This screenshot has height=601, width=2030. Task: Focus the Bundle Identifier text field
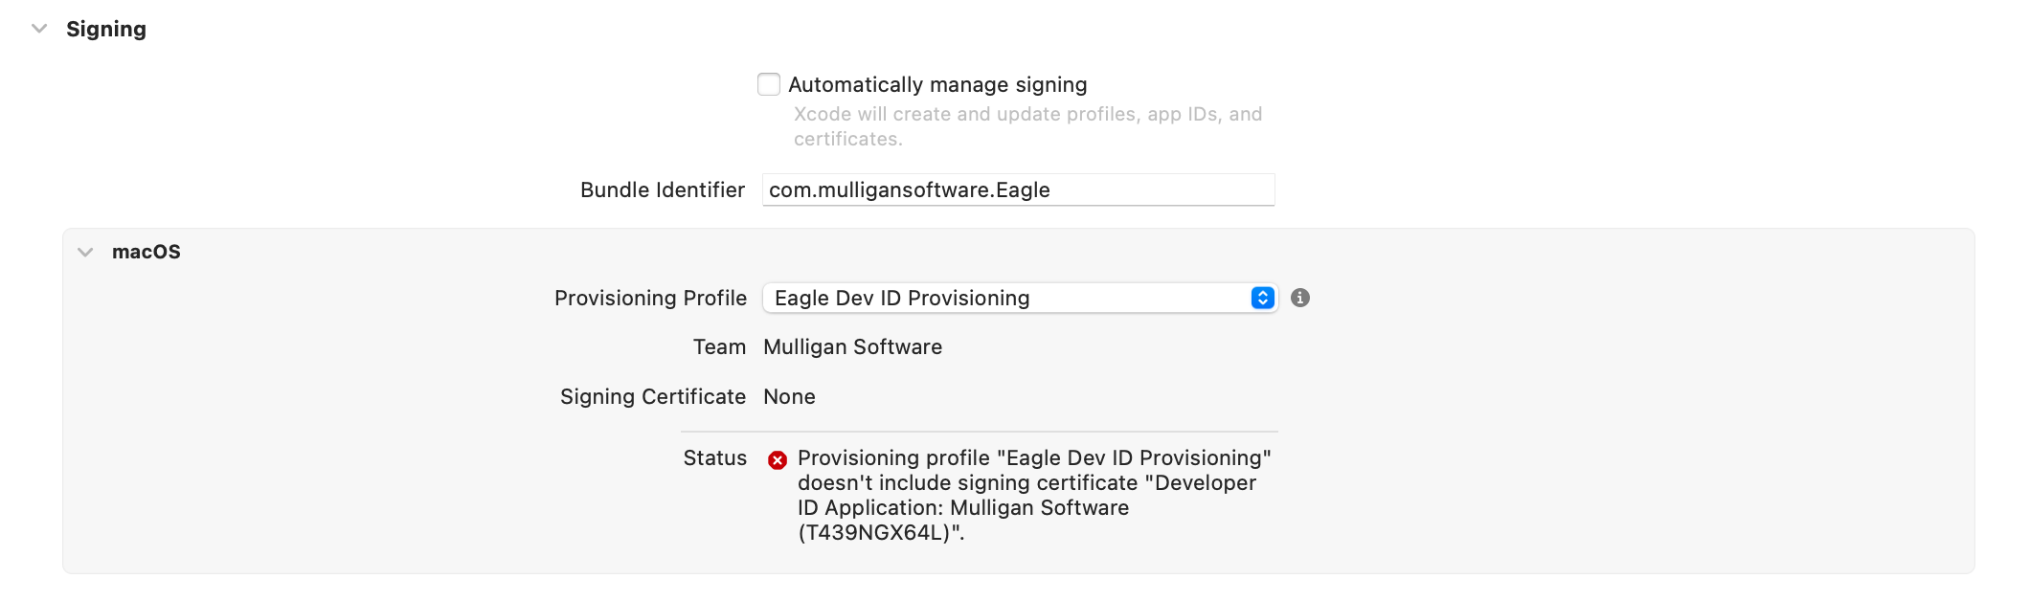pos(1018,189)
